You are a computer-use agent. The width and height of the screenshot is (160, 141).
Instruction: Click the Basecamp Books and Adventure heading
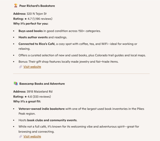click(42, 84)
